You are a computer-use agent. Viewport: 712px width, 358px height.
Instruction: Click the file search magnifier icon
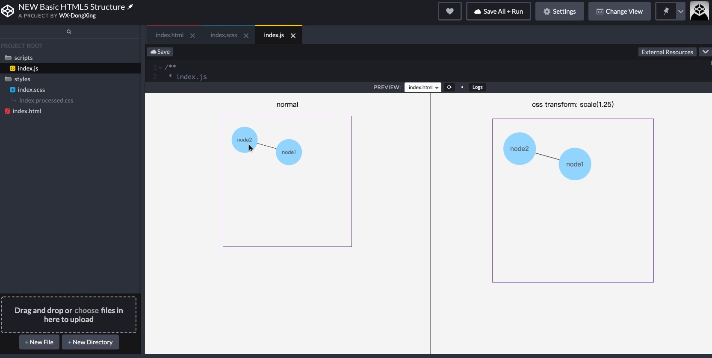coord(69,32)
